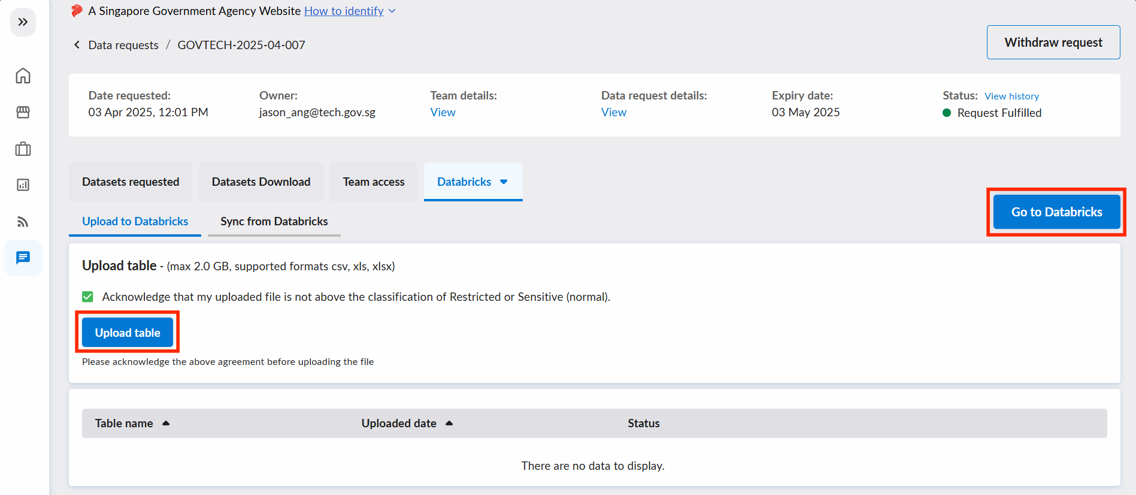Open the RSS feed icon in sidebar

[x=23, y=222]
